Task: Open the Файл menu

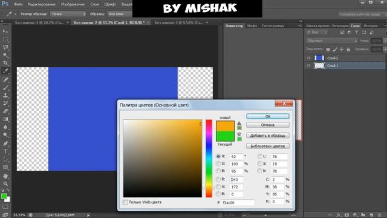Action: [18, 4]
